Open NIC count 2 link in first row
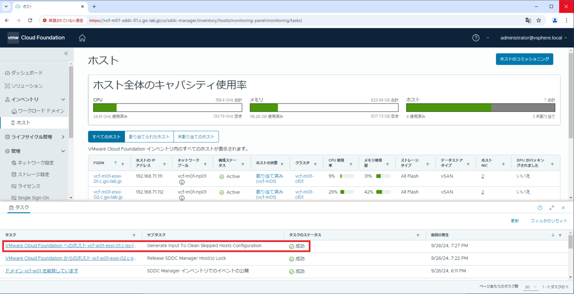574x294 pixels. [483, 176]
